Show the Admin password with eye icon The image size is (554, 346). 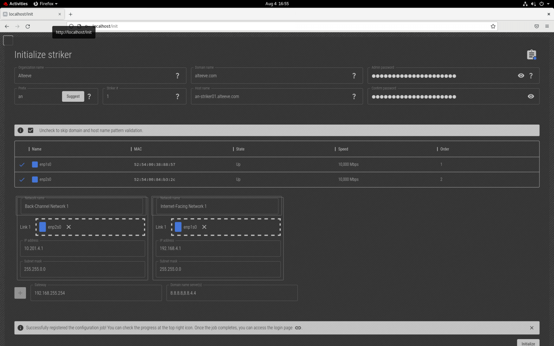point(521,76)
